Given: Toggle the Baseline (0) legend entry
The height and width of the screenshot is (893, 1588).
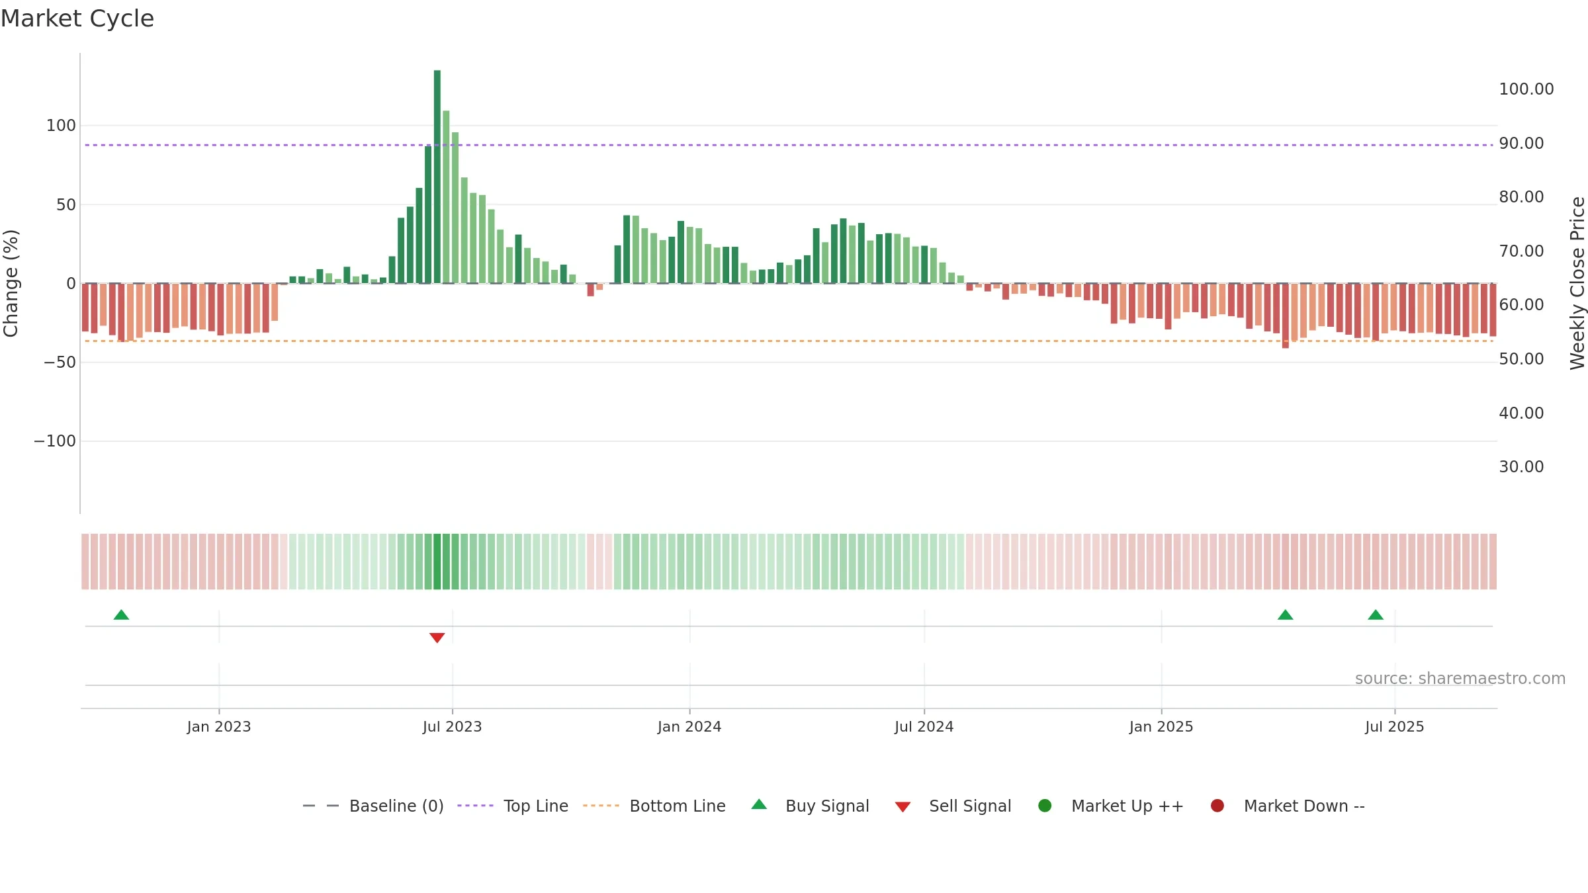Looking at the screenshot, I should coord(373,806).
